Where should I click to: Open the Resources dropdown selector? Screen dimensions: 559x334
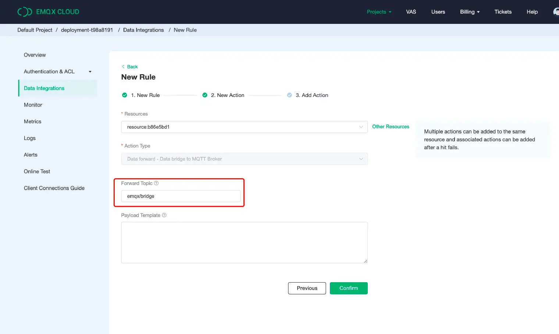[244, 127]
